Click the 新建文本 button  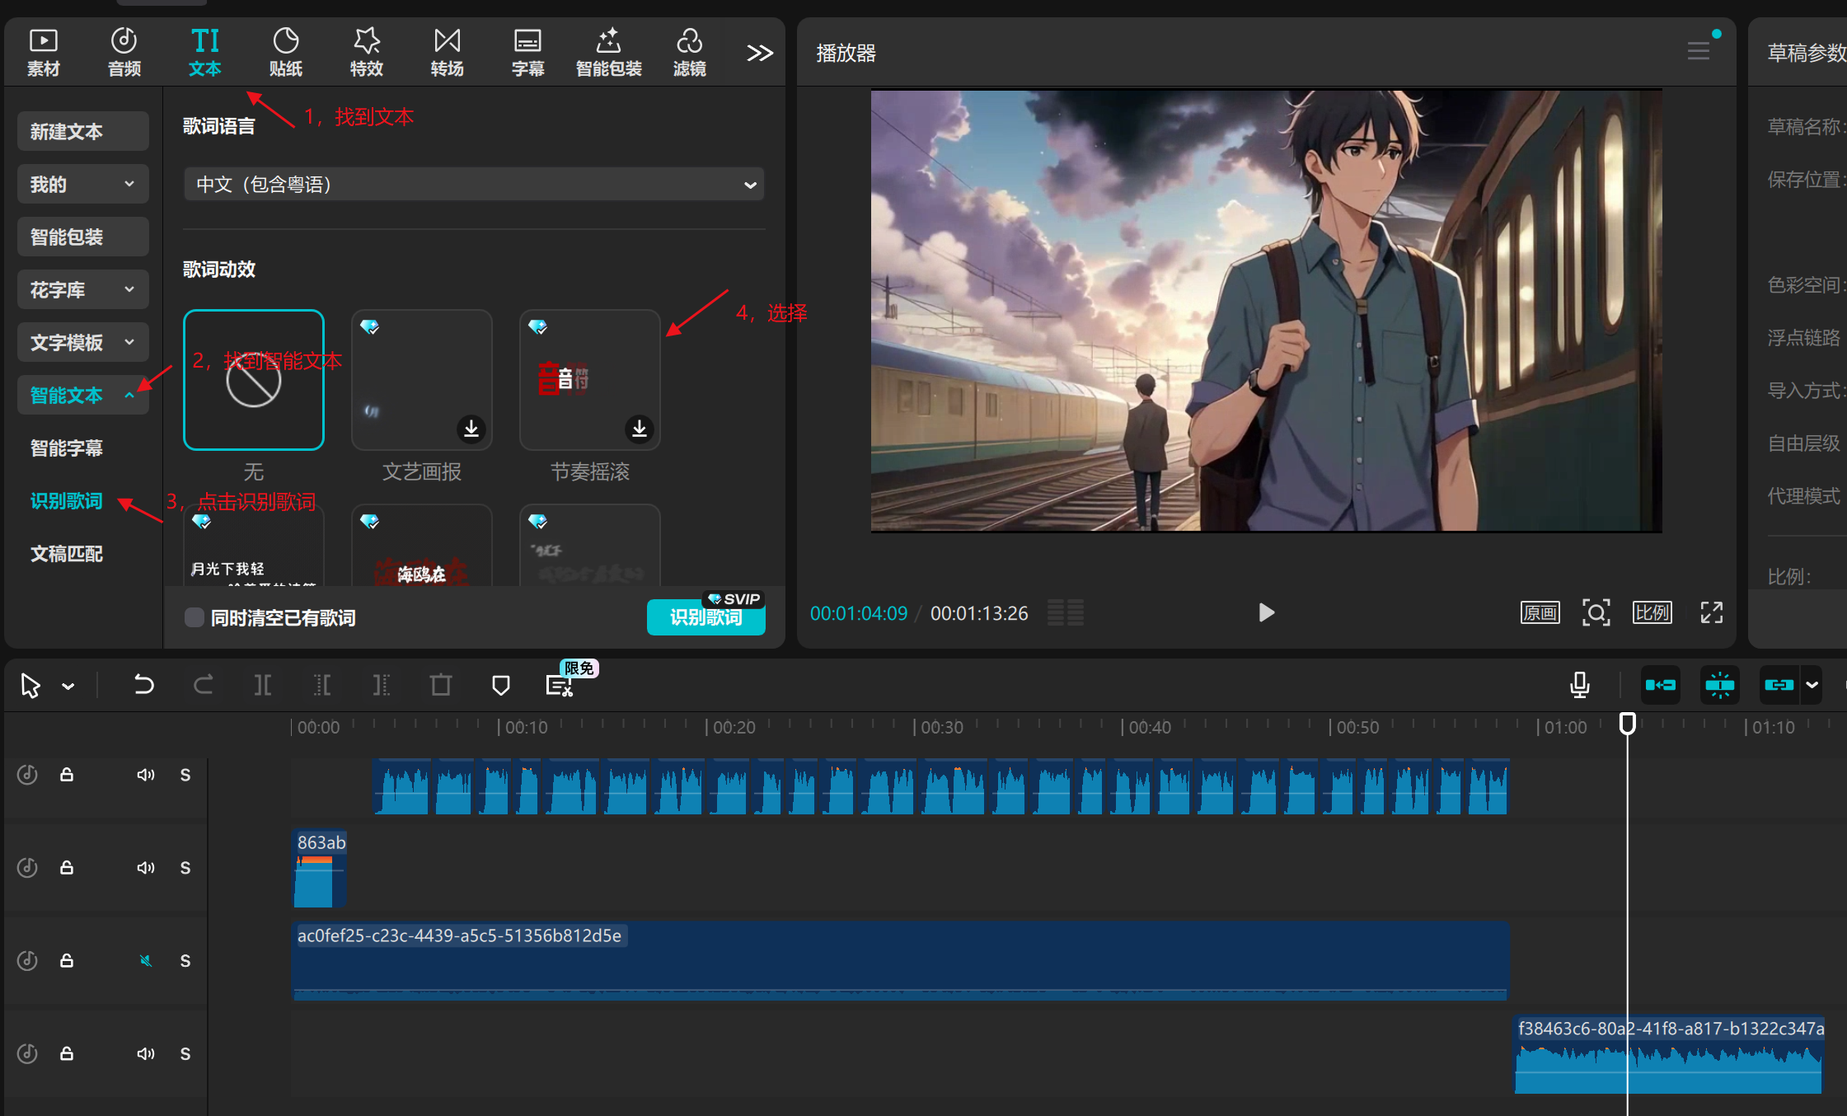(x=82, y=131)
